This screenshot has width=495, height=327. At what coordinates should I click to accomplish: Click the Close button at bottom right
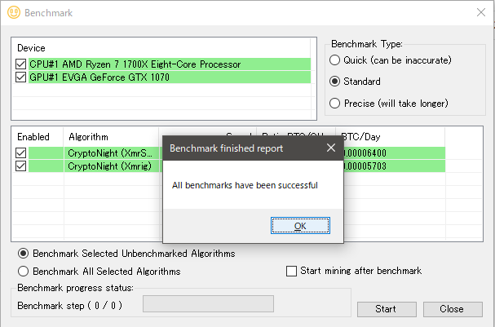(450, 309)
